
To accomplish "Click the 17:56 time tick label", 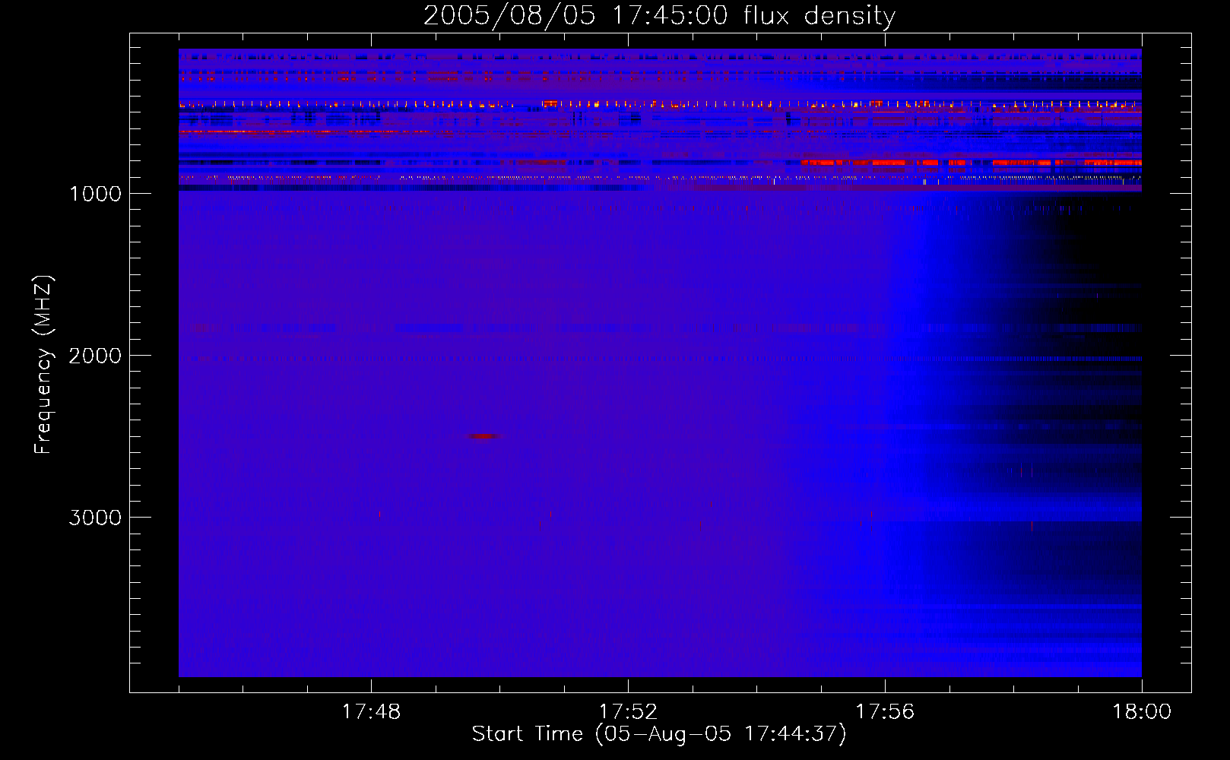I will tap(885, 712).
